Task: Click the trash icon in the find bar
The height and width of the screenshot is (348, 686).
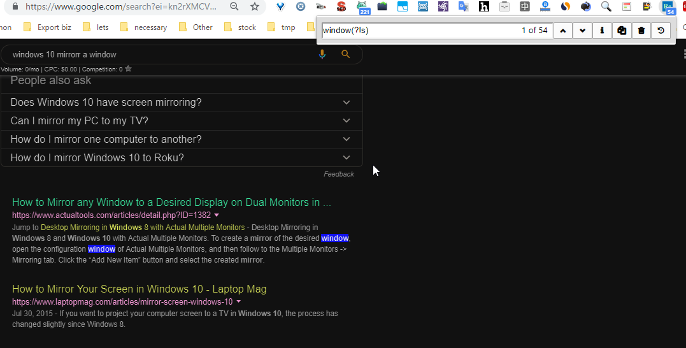Action: [641, 31]
